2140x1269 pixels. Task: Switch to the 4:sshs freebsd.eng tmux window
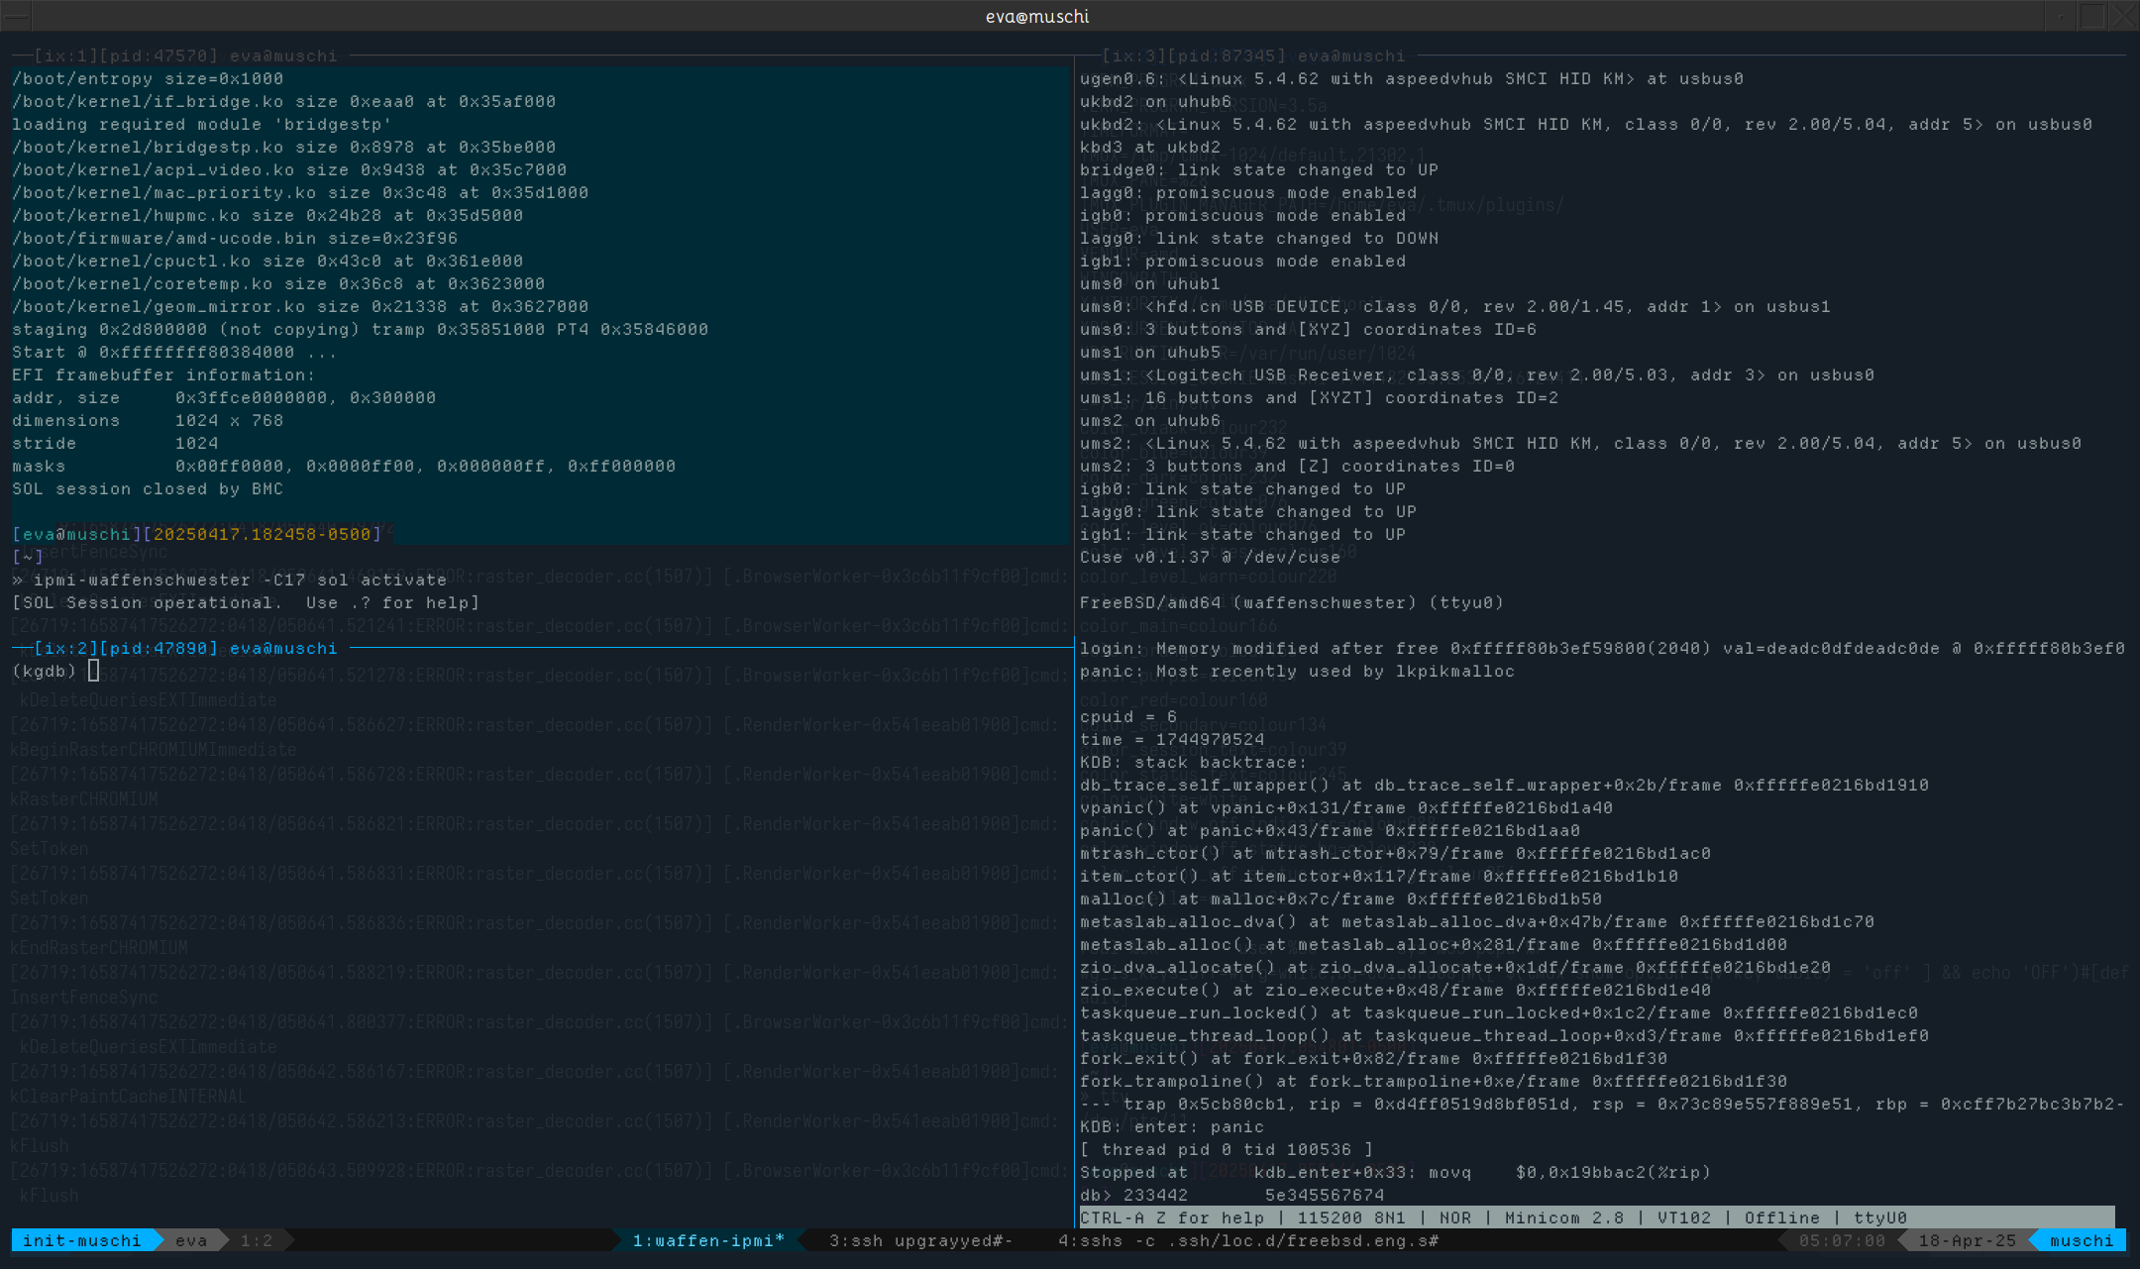click(x=1248, y=1240)
